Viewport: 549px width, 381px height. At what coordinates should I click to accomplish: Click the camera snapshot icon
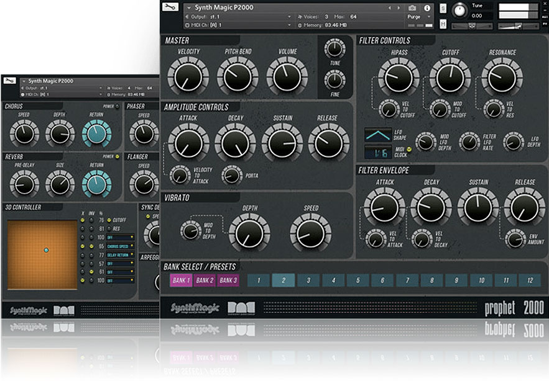(412, 8)
